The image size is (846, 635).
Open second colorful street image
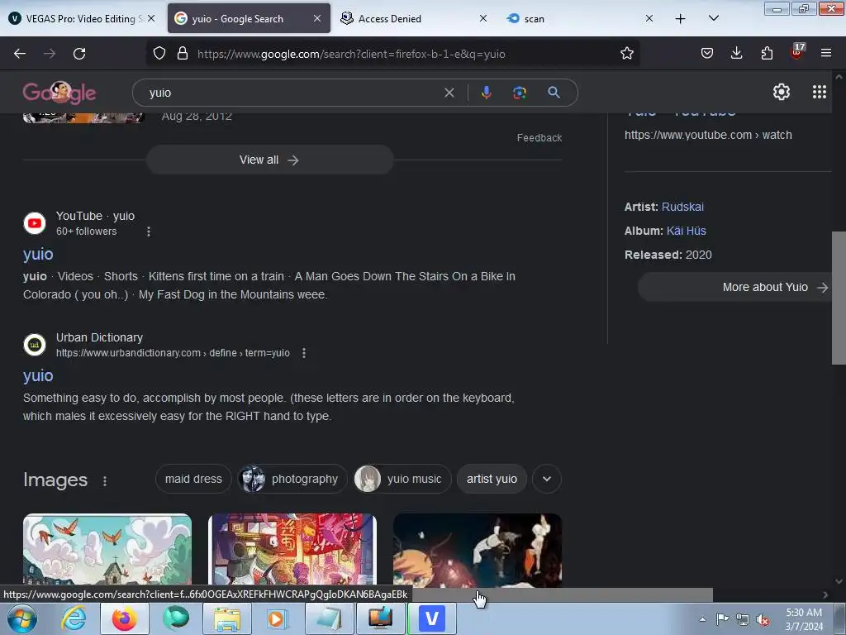(292, 550)
